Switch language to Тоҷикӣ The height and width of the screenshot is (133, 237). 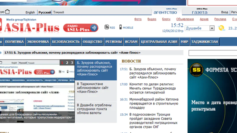tap(59, 12)
